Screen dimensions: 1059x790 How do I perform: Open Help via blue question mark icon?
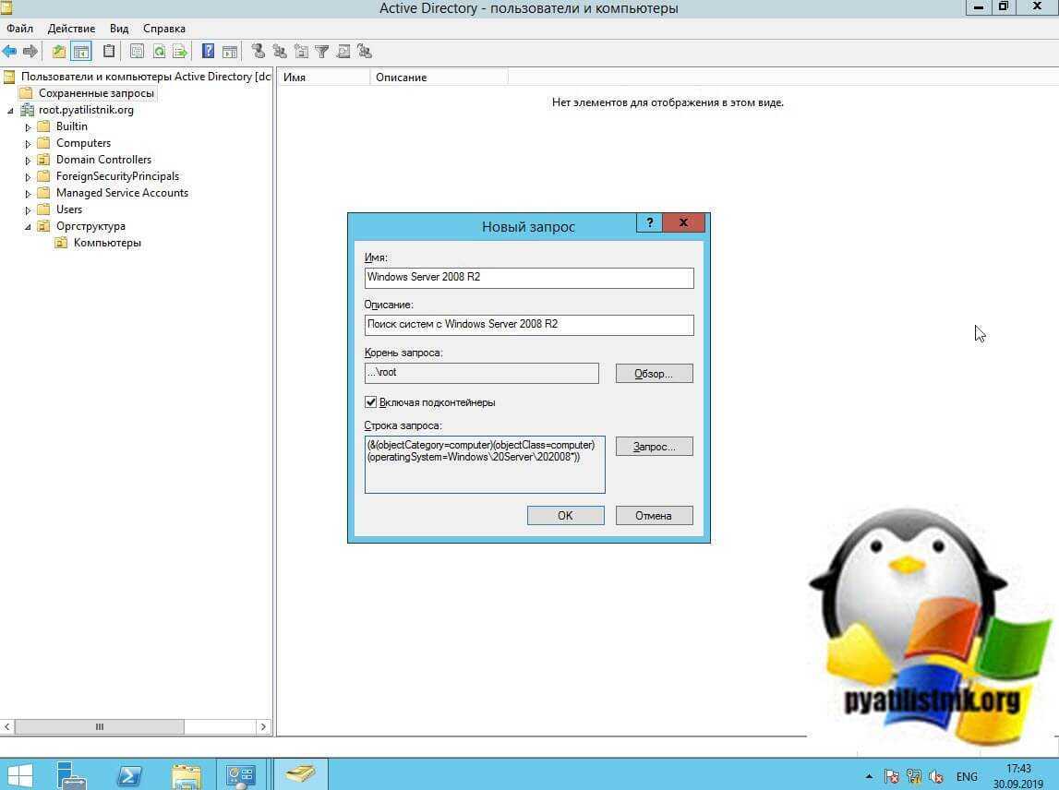[x=209, y=52]
